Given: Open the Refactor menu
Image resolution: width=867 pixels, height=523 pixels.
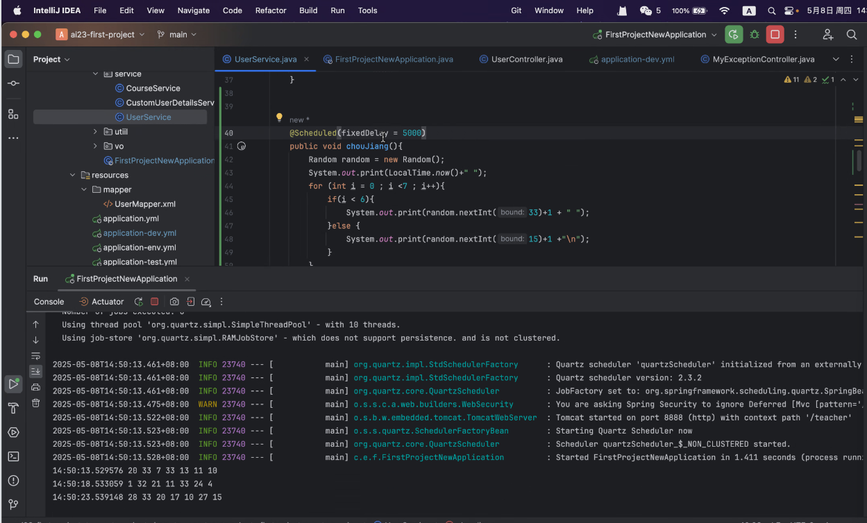Looking at the screenshot, I should 271,10.
